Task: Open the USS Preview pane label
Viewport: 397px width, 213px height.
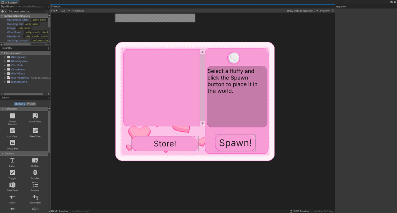Action: (x=302, y=211)
